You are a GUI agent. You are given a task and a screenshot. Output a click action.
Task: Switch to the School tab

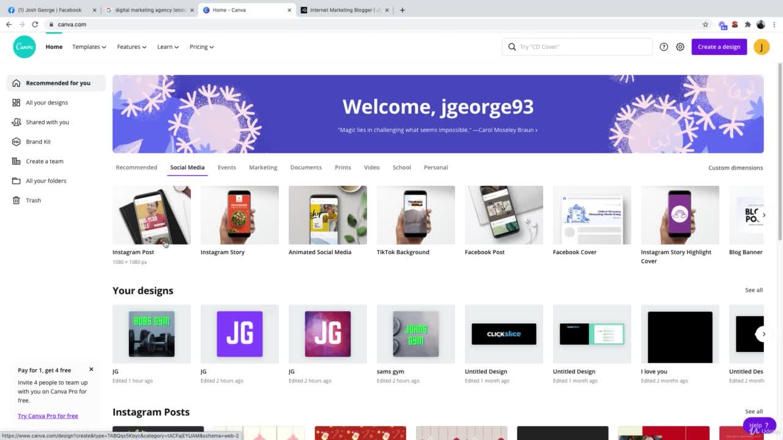(401, 167)
